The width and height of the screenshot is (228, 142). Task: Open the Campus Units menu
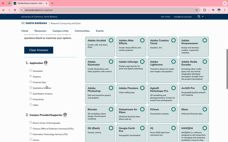[x=60, y=31]
